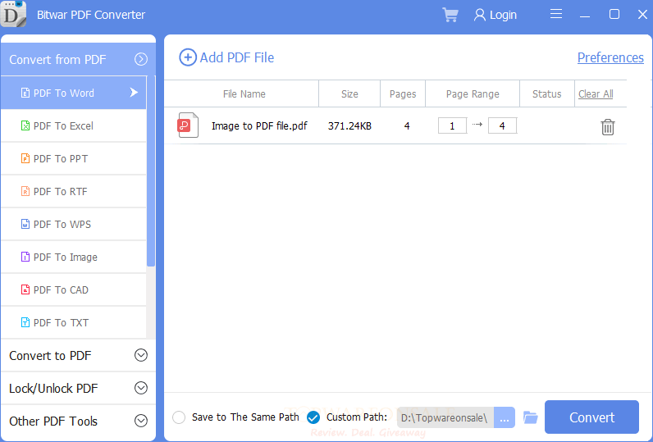Expand the Convert to PDF section
Screen dimensions: 653x442
click(141, 355)
